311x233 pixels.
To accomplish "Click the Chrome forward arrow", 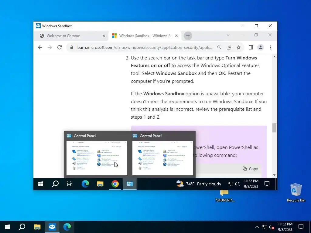I will [x=50, y=47].
